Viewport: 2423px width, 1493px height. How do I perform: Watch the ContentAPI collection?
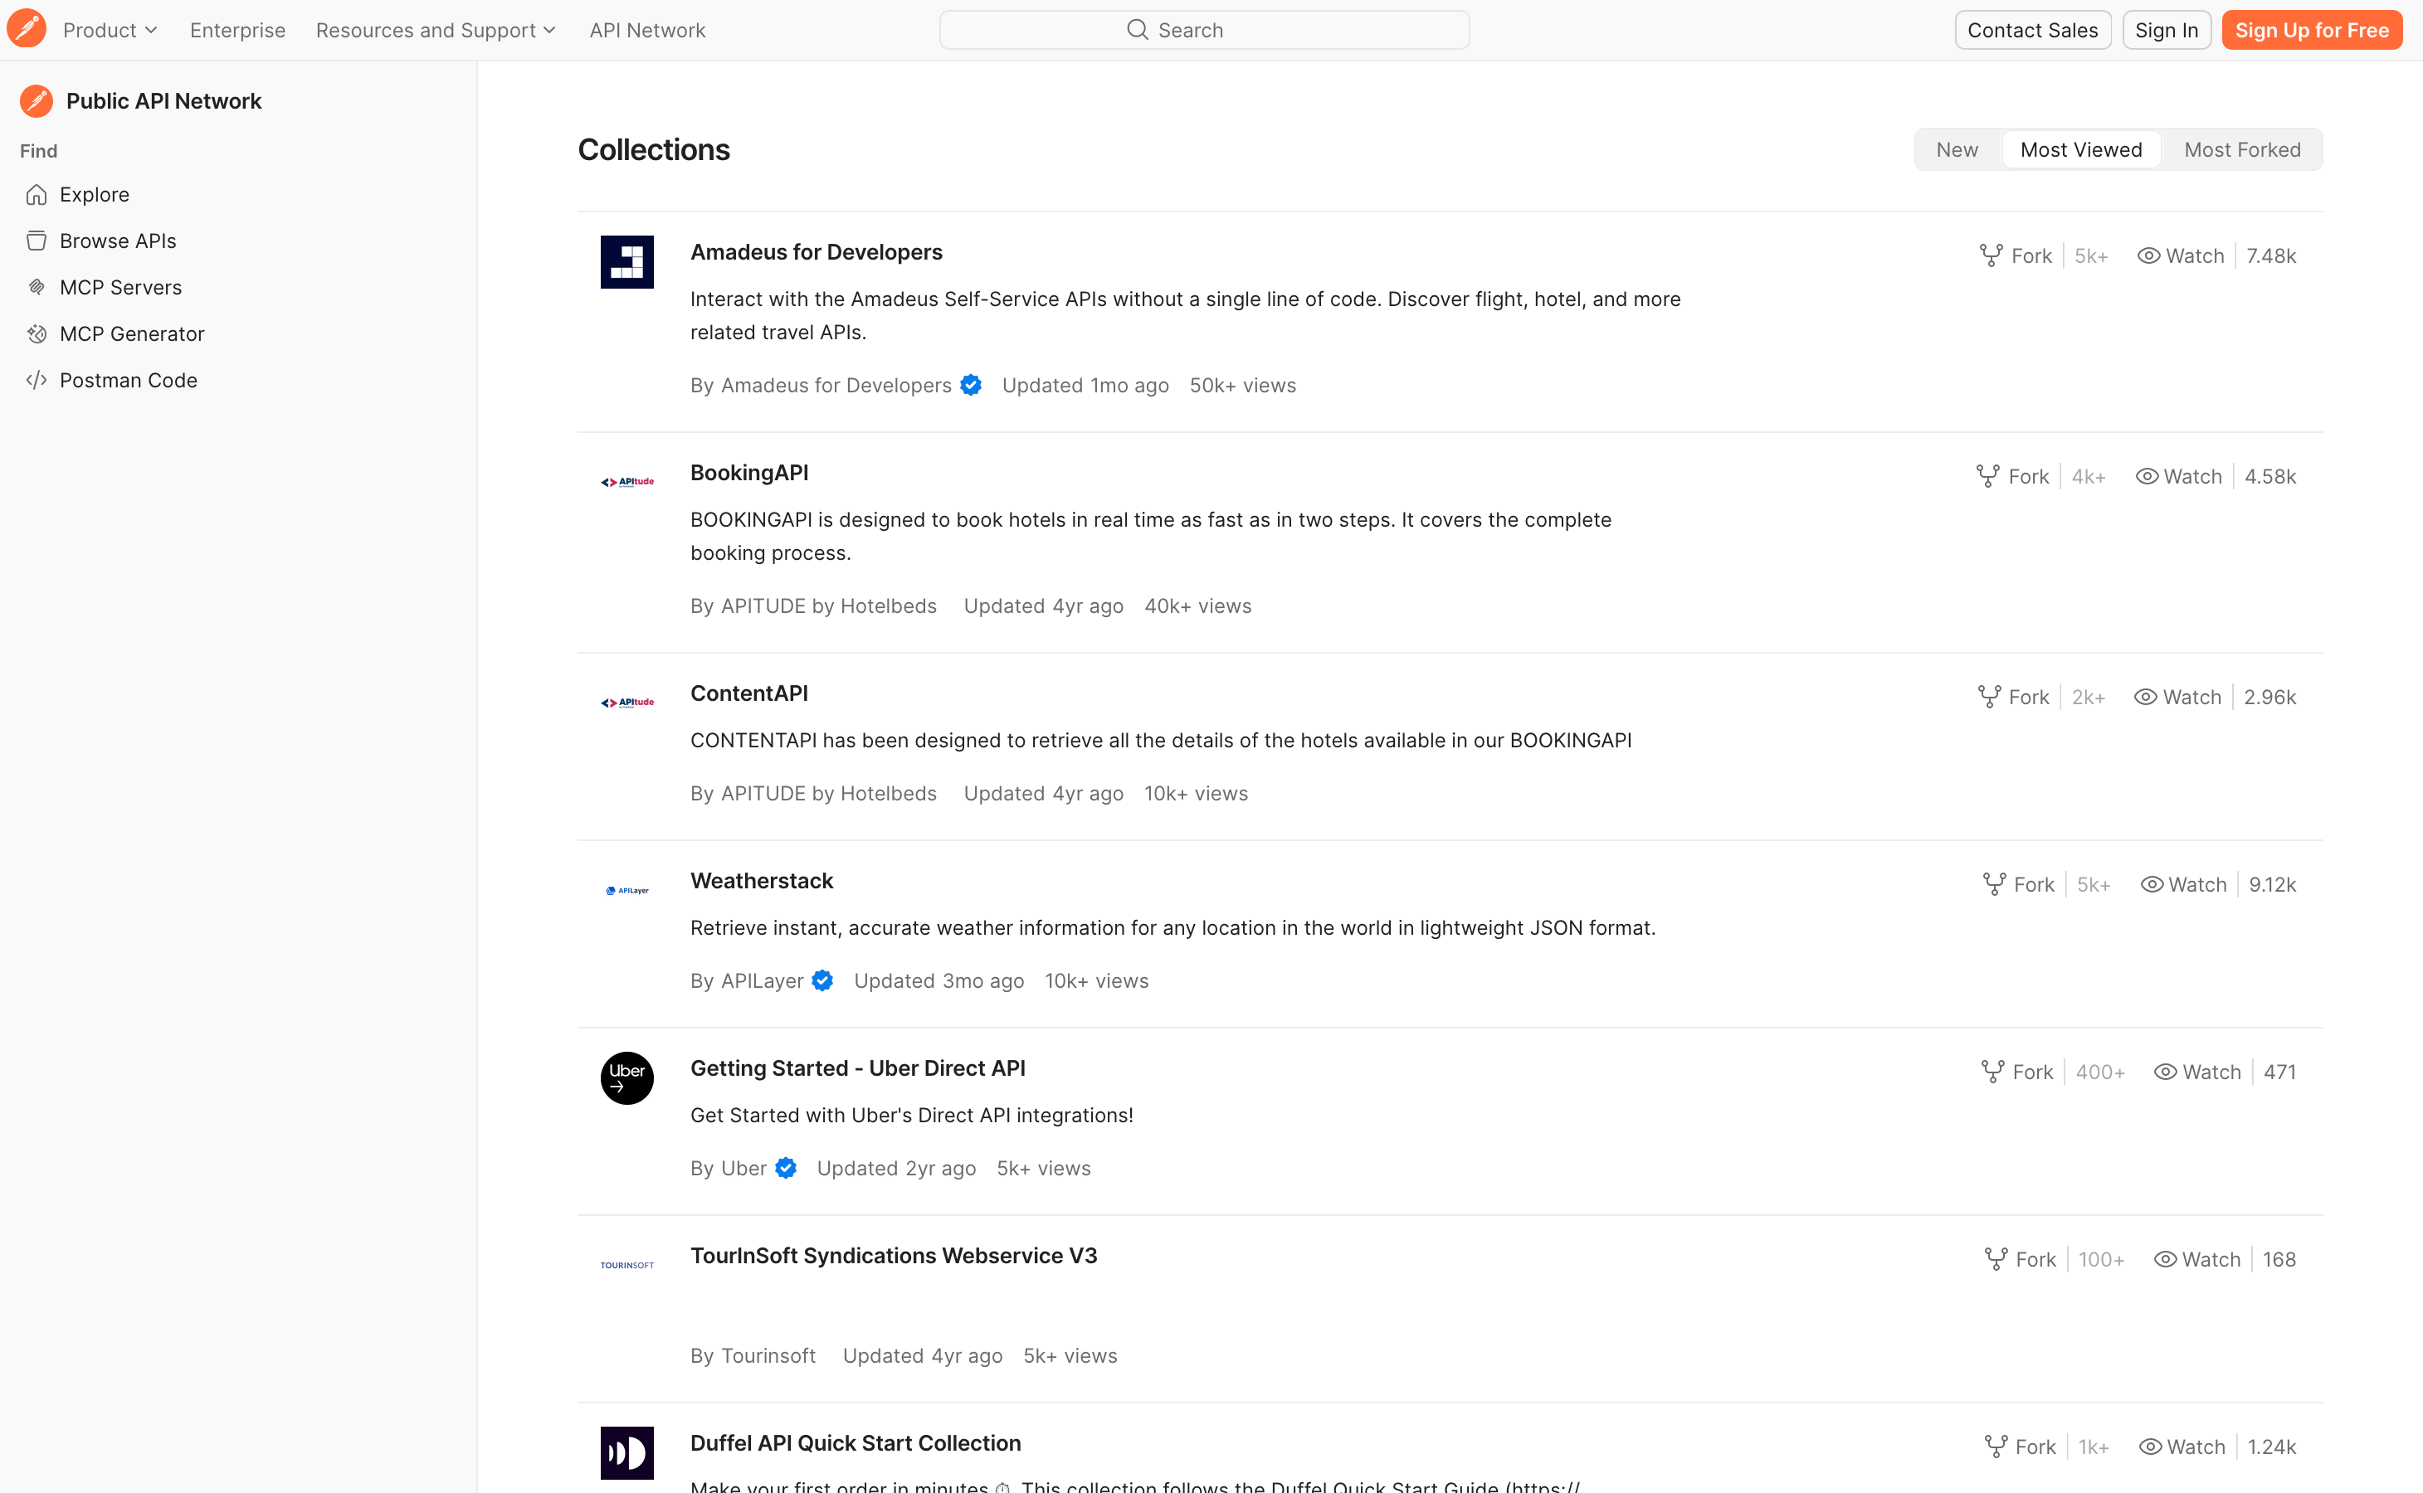point(2177,697)
